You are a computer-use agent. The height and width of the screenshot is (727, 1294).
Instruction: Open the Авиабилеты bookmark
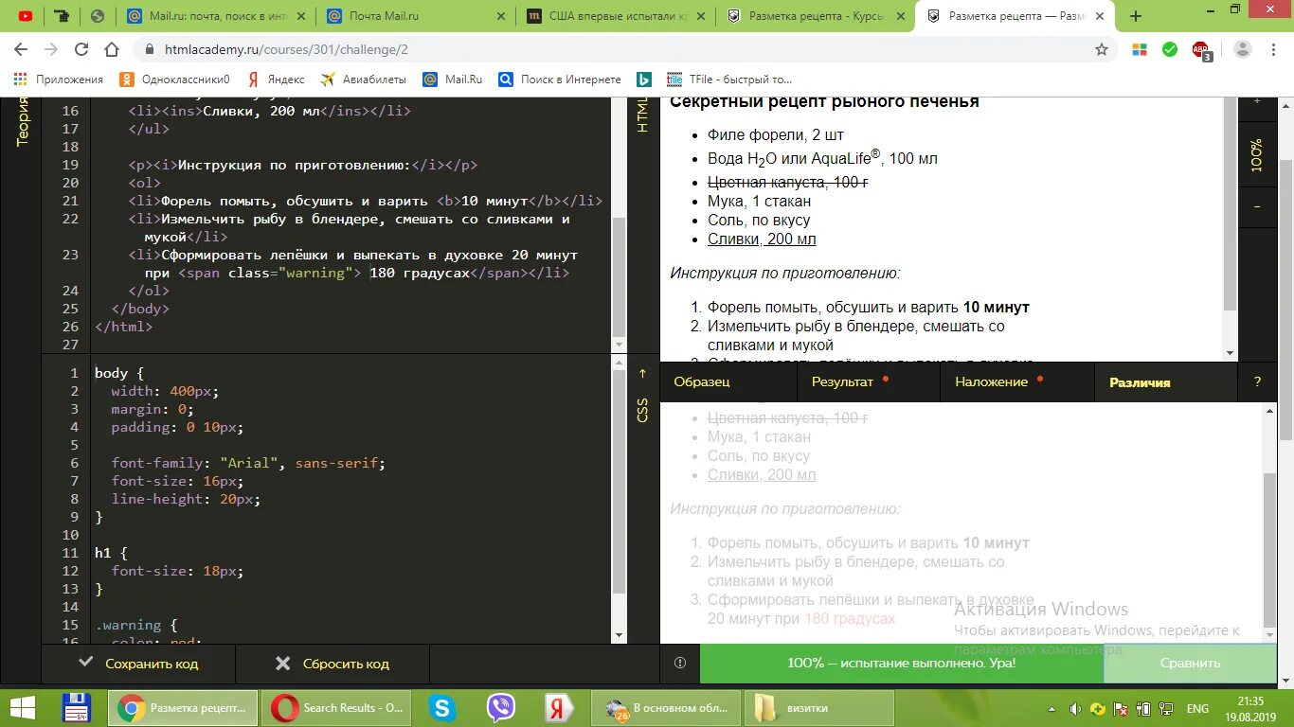[x=364, y=80]
